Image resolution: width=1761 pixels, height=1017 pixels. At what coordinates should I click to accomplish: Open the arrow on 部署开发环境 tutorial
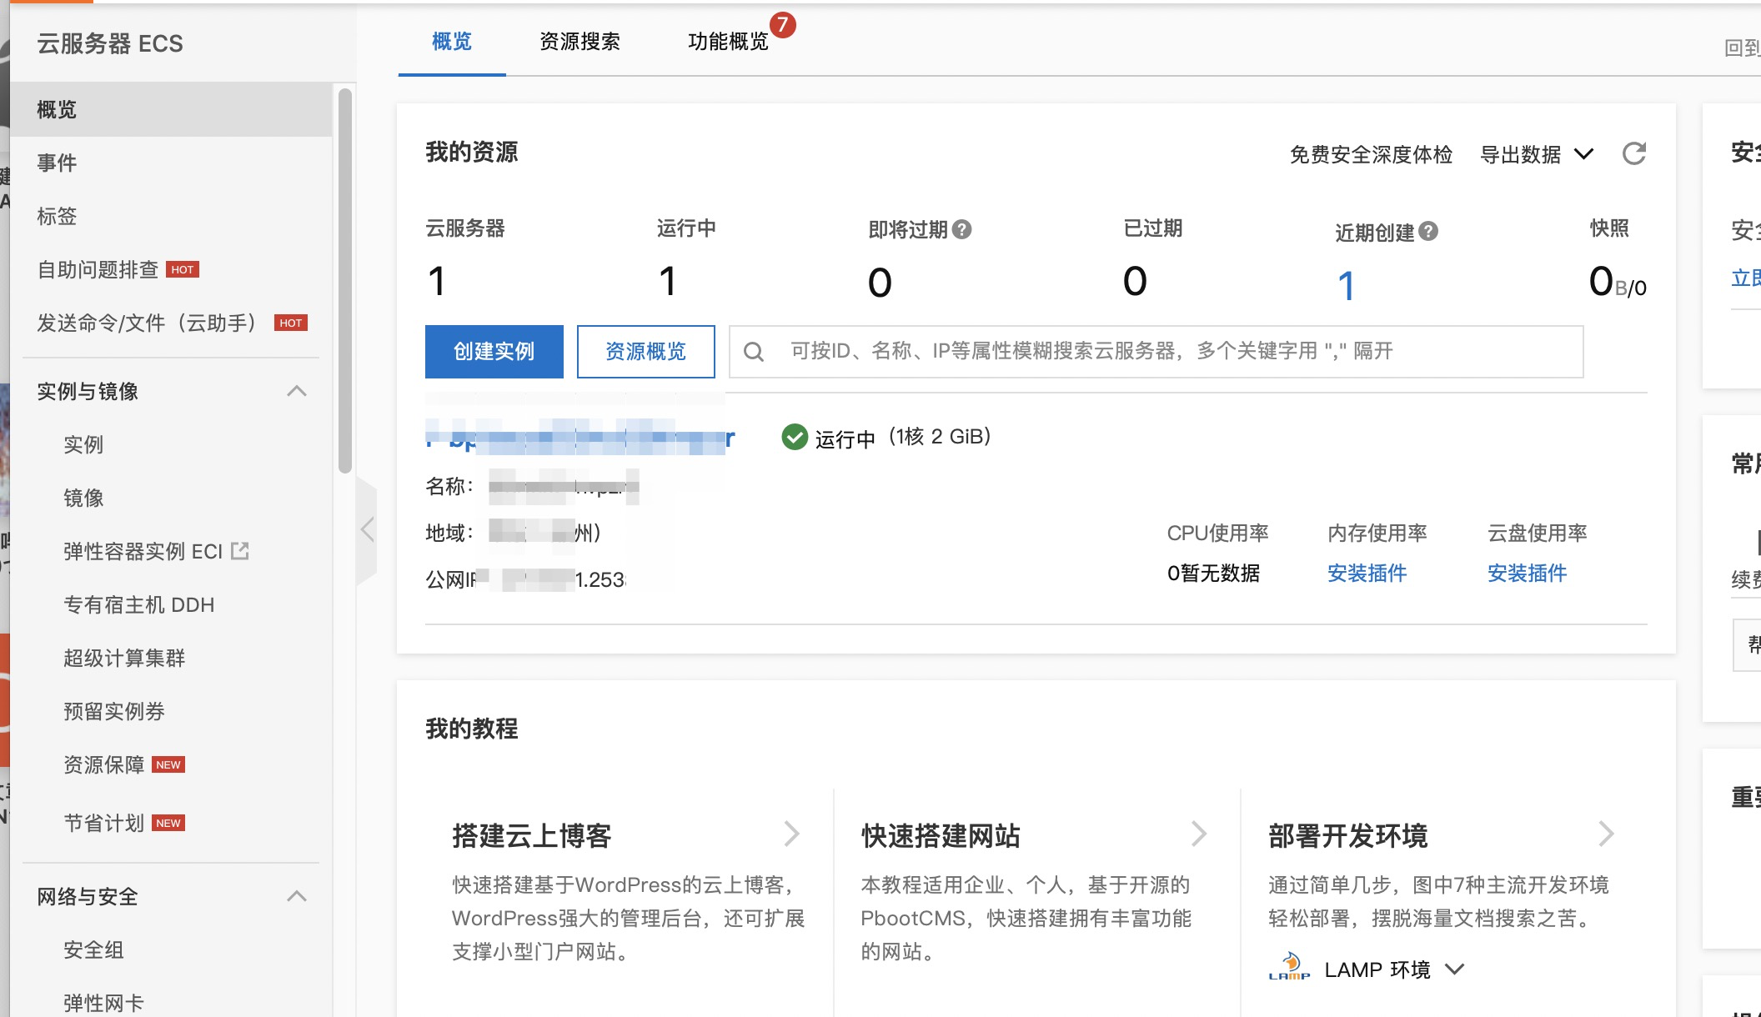(x=1606, y=834)
